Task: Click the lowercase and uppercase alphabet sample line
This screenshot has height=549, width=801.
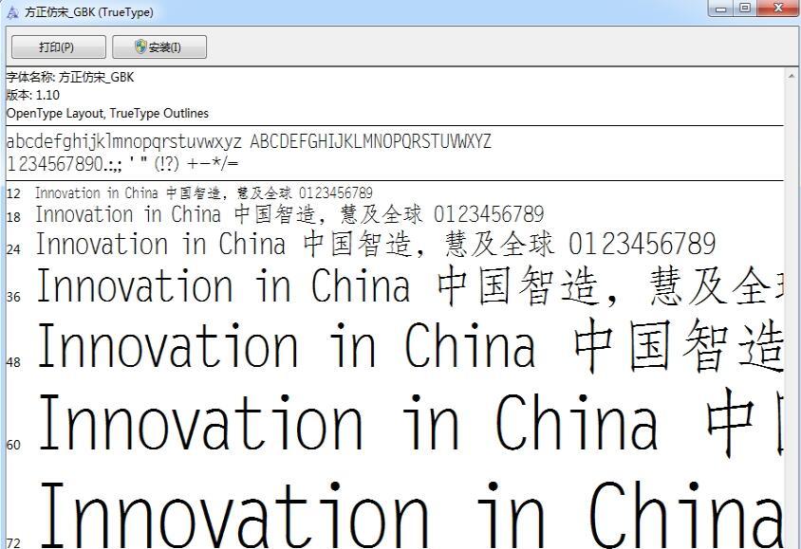Action: 249,142
